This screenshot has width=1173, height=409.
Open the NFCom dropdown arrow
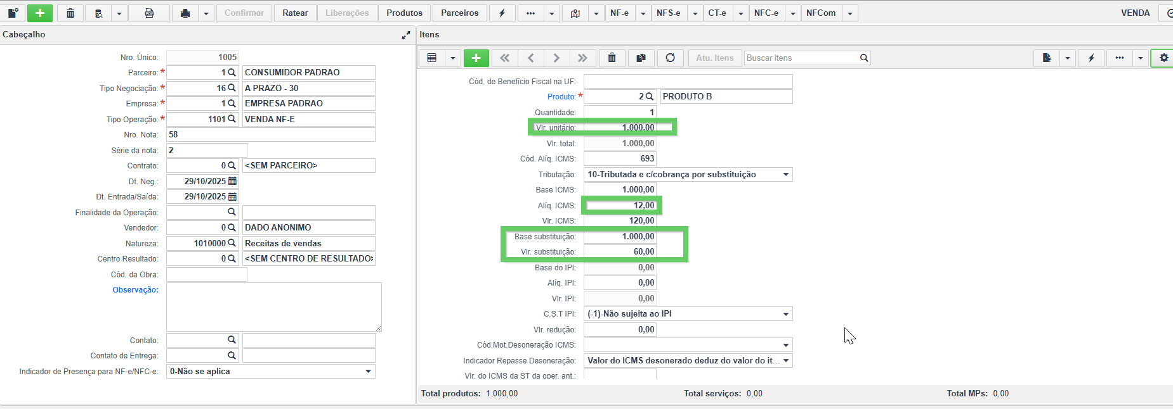click(x=849, y=13)
